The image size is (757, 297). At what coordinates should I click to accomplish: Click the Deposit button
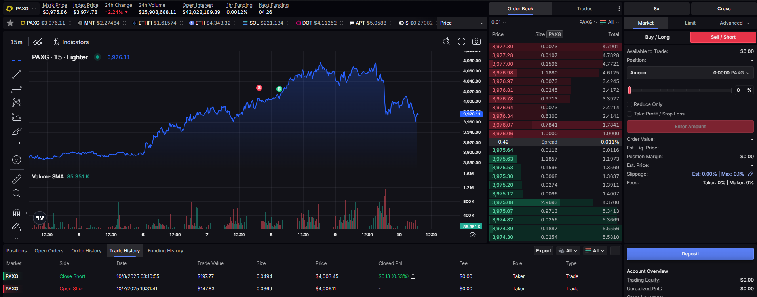[690, 254]
